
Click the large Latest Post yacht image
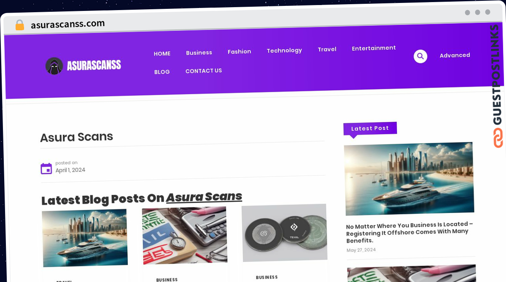coord(409,179)
